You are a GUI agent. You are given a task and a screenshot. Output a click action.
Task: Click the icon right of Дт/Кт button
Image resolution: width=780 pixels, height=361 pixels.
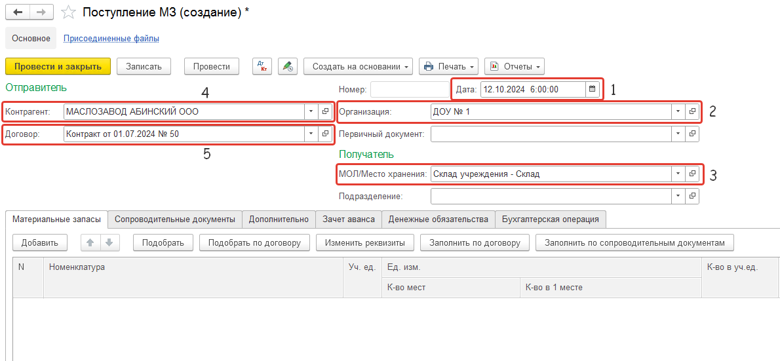(287, 66)
